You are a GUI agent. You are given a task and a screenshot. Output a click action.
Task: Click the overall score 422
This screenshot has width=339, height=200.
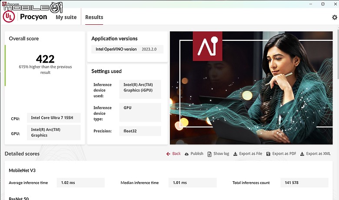[x=45, y=59]
